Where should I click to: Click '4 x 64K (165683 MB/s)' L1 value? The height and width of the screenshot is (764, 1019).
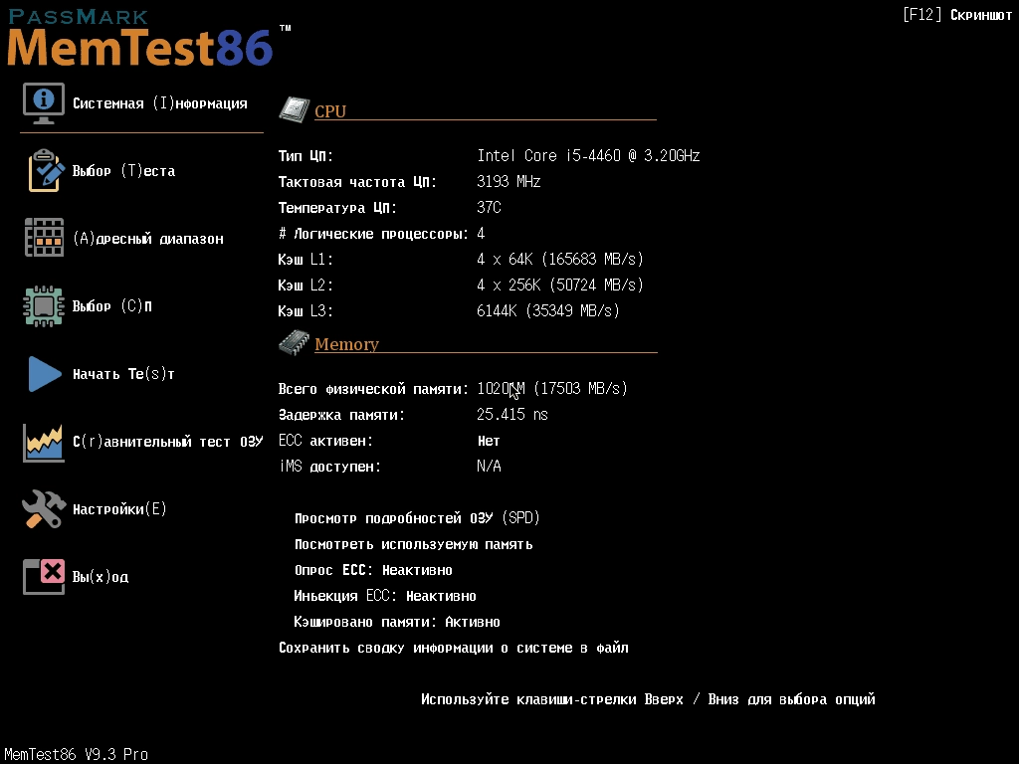560,260
